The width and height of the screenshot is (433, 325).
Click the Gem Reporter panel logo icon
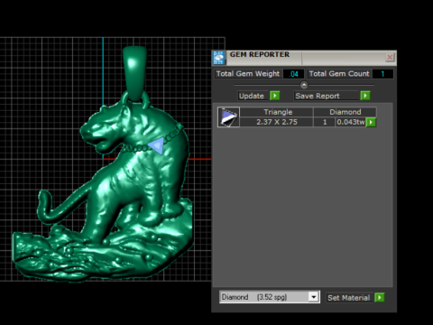click(x=218, y=58)
